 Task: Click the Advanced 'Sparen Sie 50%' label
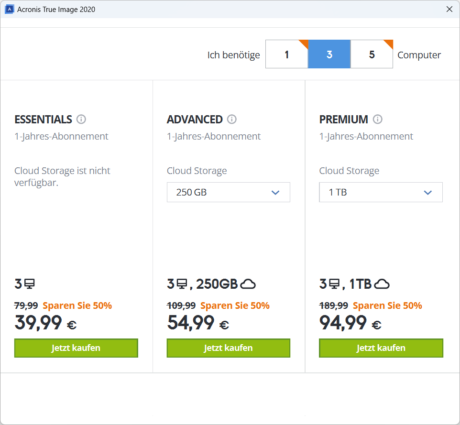(x=235, y=305)
